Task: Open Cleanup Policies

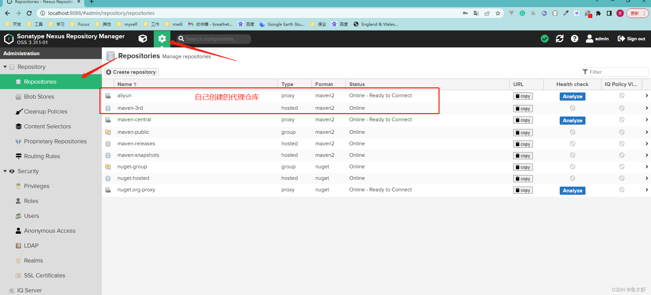Action: (45, 111)
